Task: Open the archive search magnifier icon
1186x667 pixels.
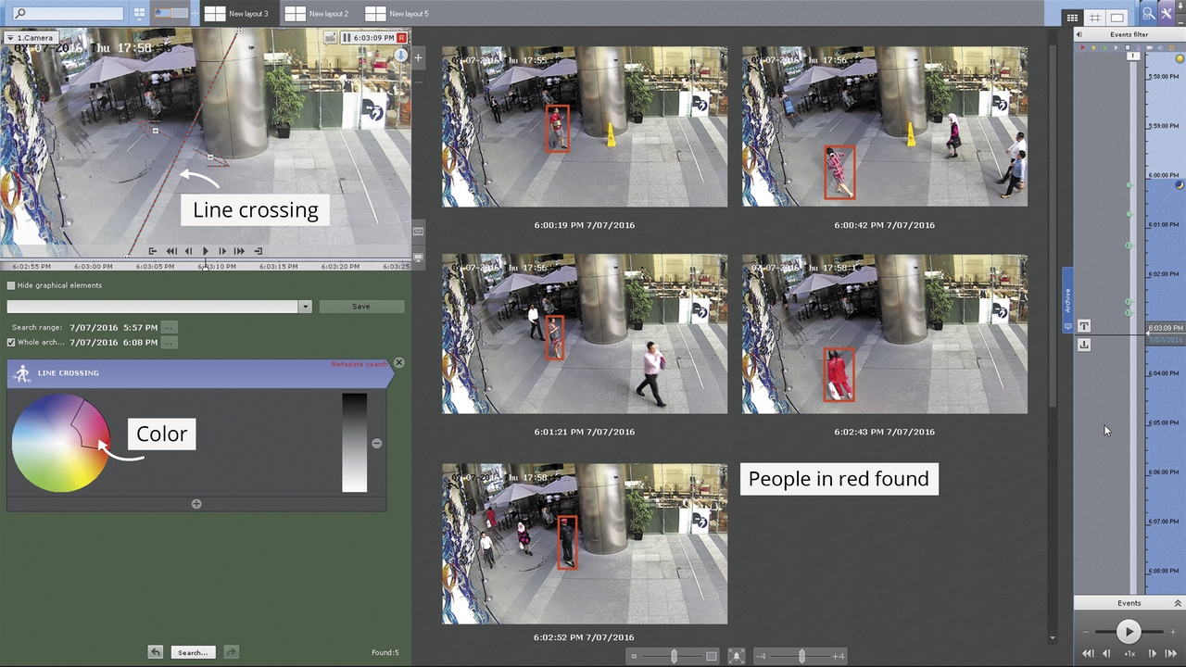Action: [1148, 13]
